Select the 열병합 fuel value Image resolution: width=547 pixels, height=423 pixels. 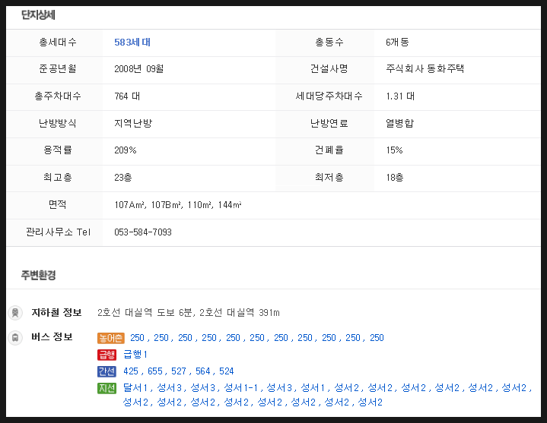click(399, 123)
